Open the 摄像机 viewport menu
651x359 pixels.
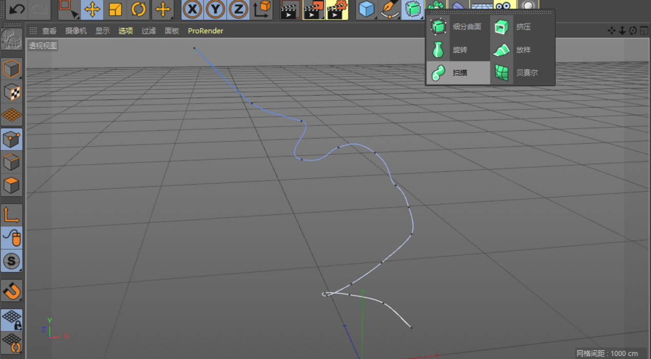click(x=76, y=31)
